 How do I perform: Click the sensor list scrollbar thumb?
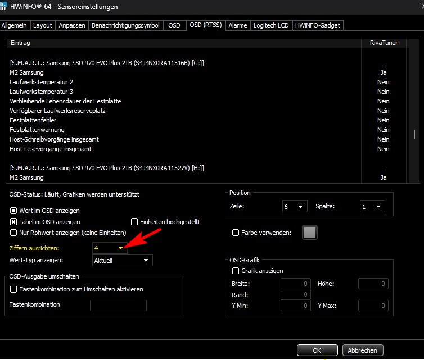point(414,134)
